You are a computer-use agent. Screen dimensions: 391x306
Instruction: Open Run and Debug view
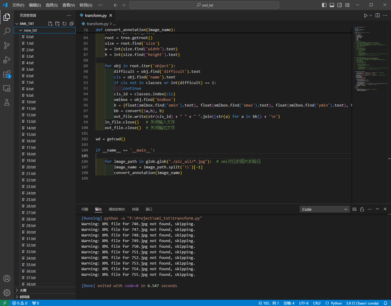[x=7, y=60]
